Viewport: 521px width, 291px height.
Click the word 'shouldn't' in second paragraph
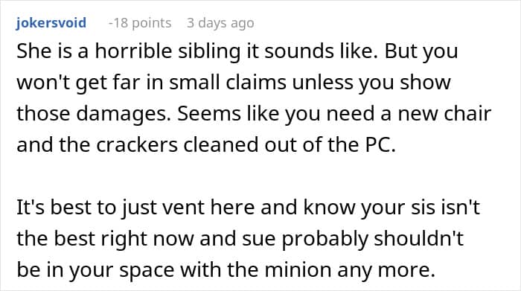pos(418,238)
